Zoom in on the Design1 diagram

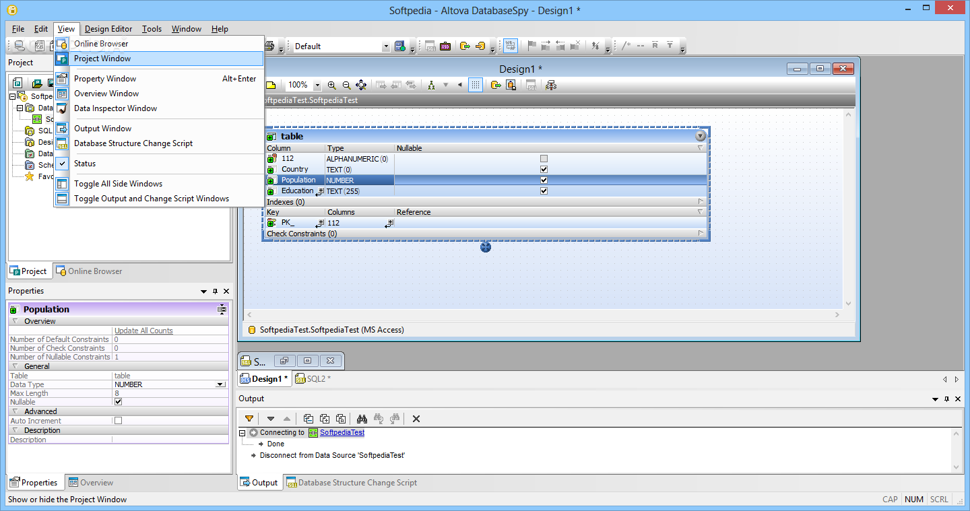click(331, 85)
